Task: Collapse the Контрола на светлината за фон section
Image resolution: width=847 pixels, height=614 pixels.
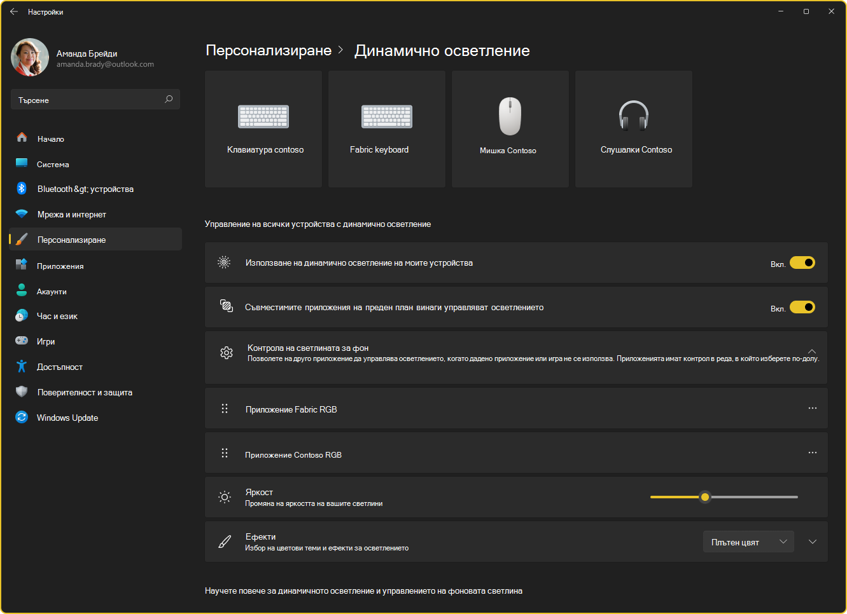Action: 812,351
